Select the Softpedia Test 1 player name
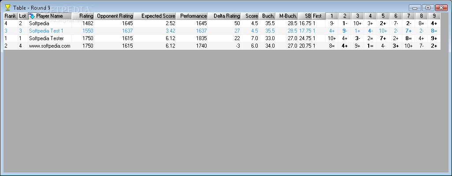452x176 pixels. click(x=46, y=31)
